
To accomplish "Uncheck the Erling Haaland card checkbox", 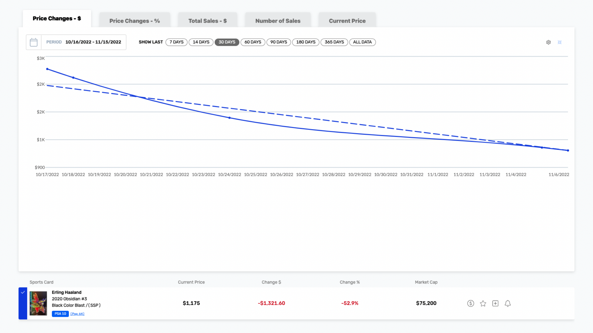I will [23, 292].
